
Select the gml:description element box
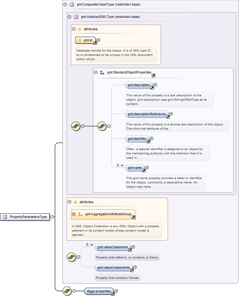[138, 85]
